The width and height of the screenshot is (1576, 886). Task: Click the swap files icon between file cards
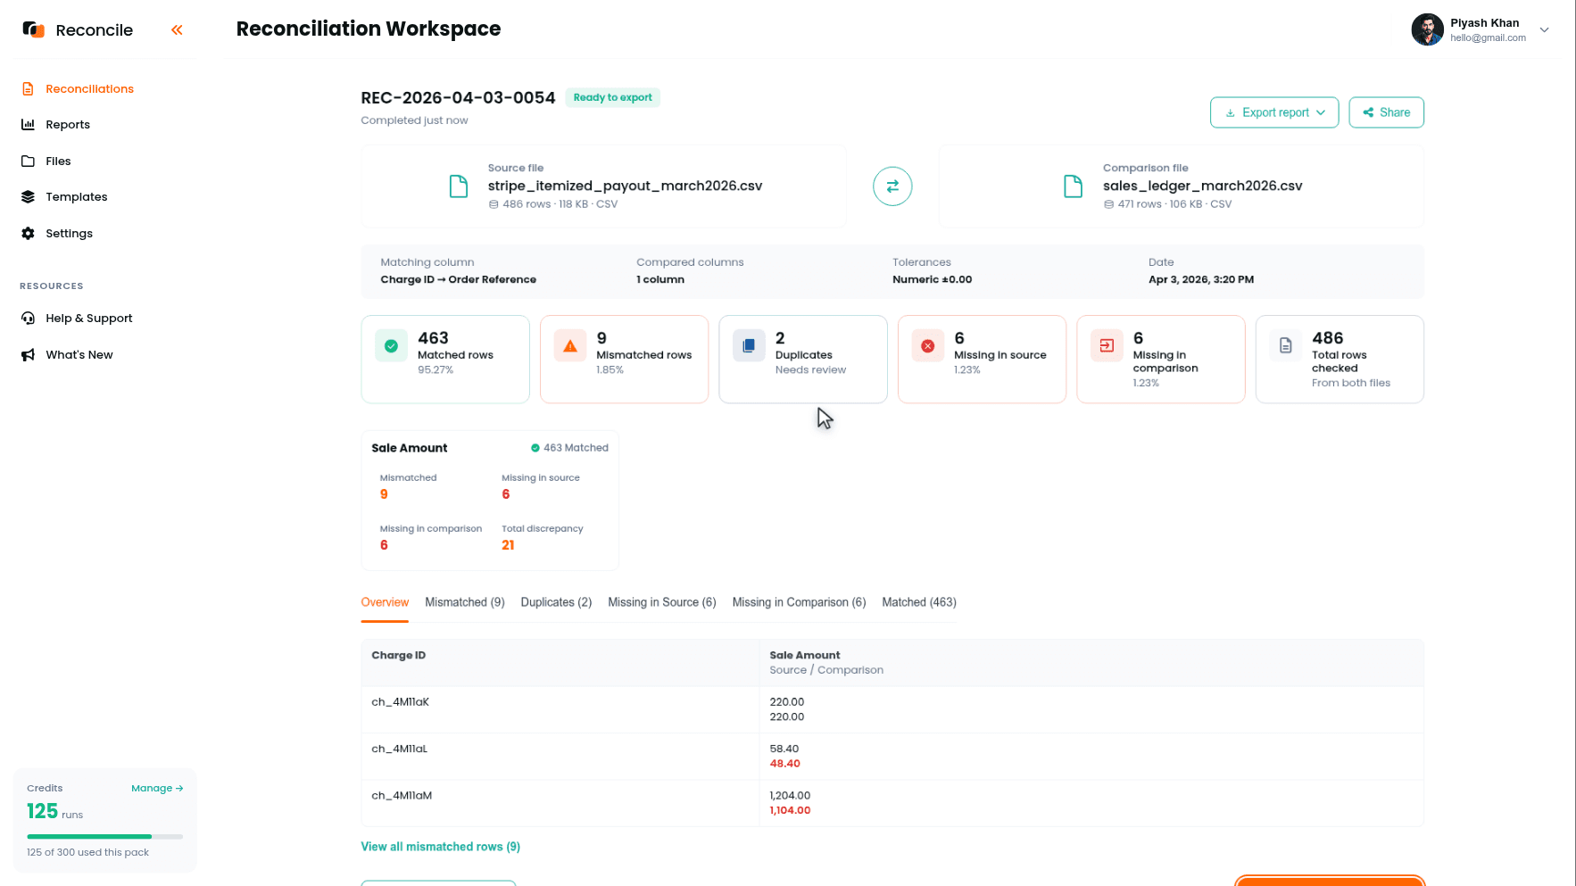[x=892, y=186]
